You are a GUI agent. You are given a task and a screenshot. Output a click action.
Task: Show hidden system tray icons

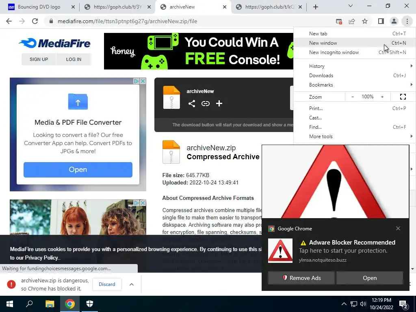point(344,304)
